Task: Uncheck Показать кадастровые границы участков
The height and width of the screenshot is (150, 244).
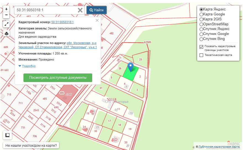Action: click(x=201, y=47)
